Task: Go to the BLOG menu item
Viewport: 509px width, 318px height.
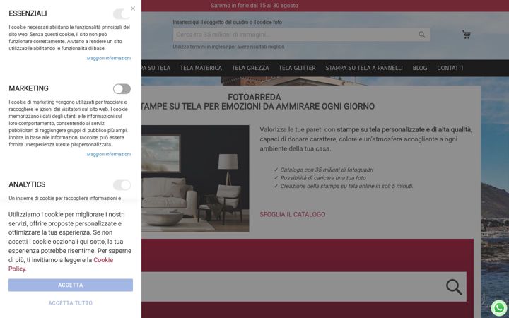Action: (x=420, y=68)
